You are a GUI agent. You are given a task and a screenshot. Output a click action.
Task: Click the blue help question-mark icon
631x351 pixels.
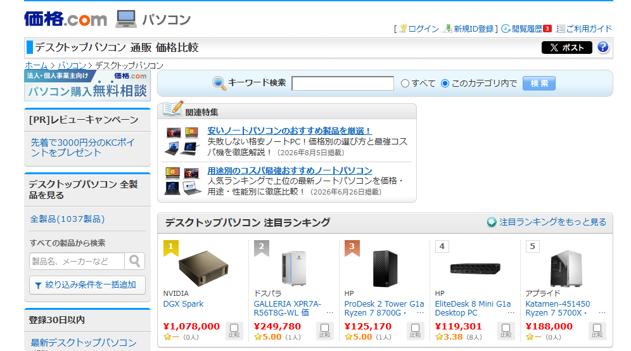click(603, 47)
